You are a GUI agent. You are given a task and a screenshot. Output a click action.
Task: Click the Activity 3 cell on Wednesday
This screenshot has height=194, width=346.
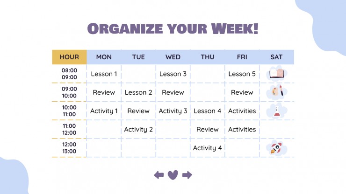tap(173, 111)
